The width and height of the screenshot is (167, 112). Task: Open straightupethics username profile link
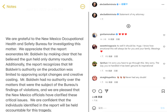pos(109,77)
